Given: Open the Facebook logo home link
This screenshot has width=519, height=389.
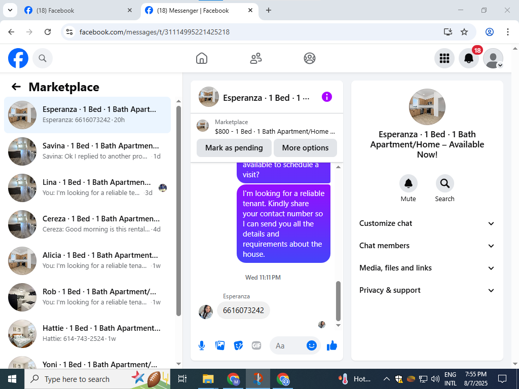Looking at the screenshot, I should [18, 58].
